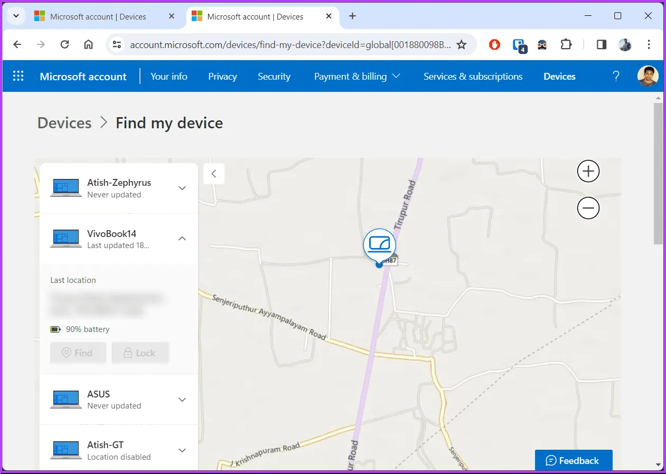Zoom out on the map
This screenshot has height=474, width=666.
(588, 208)
